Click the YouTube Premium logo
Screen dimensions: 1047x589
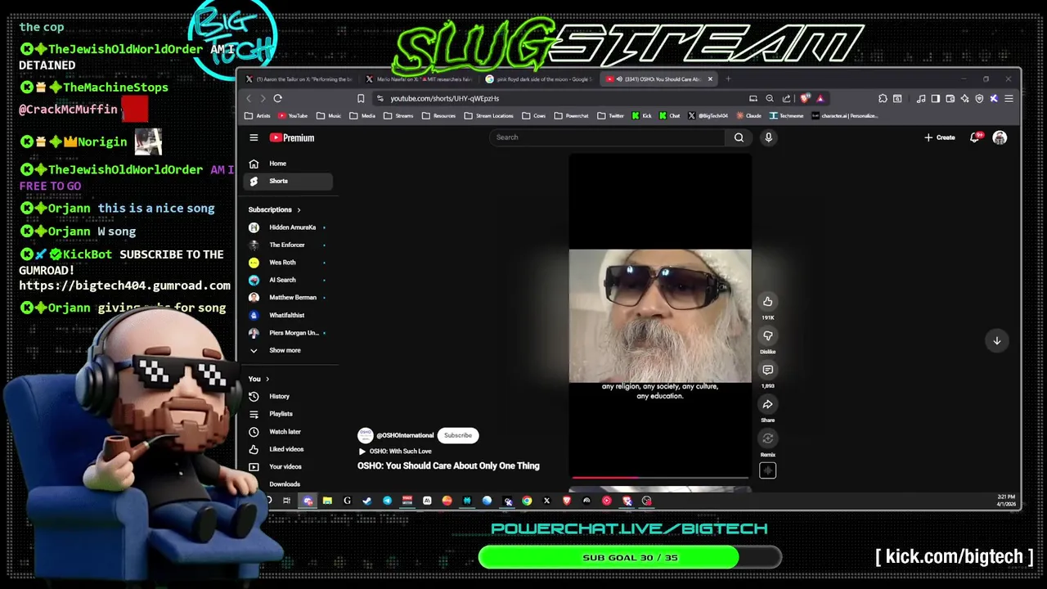(292, 137)
